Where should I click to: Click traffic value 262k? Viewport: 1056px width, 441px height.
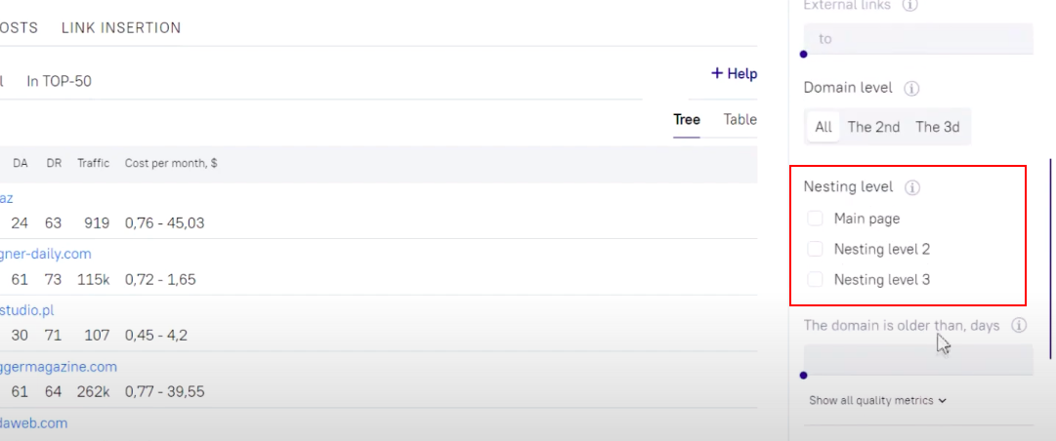tap(93, 391)
